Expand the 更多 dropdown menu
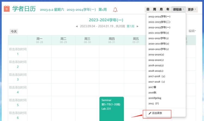This screenshot has width=204, height=121. click(192, 10)
